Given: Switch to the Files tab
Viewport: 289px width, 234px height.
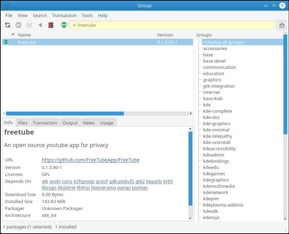Looking at the screenshot, I should [23, 123].
